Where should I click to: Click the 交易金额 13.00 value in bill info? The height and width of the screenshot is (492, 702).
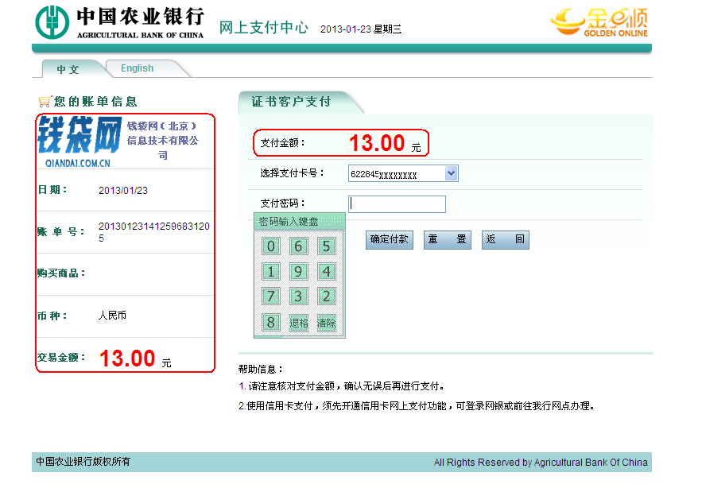127,358
